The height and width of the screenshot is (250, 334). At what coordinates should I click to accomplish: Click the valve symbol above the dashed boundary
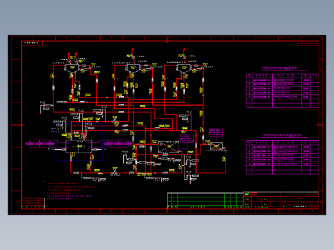tap(115, 121)
